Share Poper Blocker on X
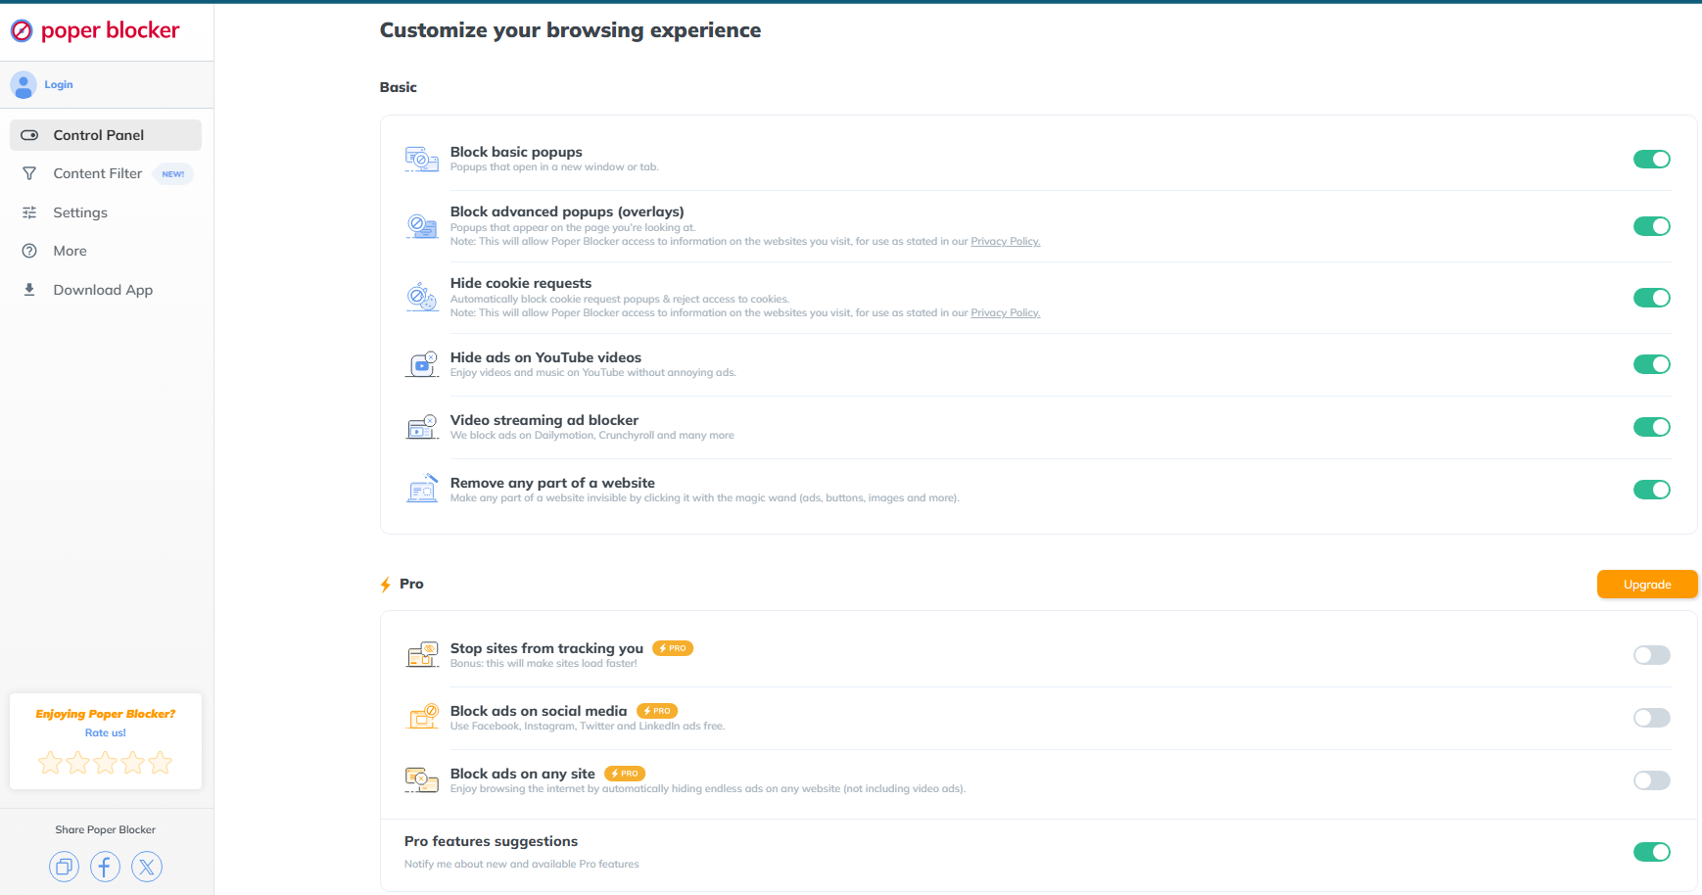1702x895 pixels. tap(147, 867)
